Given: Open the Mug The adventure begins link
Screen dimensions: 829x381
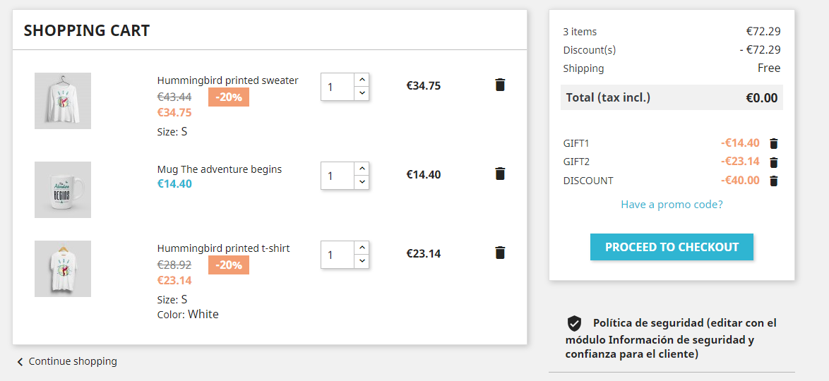Looking at the screenshot, I should pyautogui.click(x=219, y=169).
